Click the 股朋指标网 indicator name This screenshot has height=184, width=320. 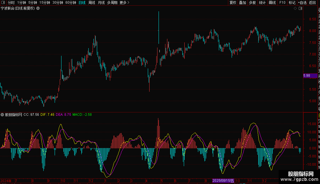click(x=14, y=115)
